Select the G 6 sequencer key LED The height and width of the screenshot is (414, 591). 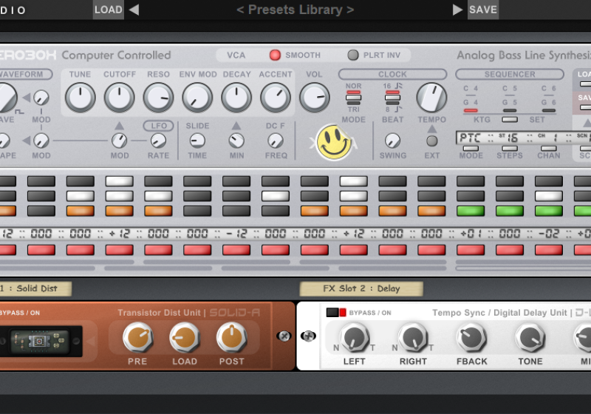tap(549, 110)
